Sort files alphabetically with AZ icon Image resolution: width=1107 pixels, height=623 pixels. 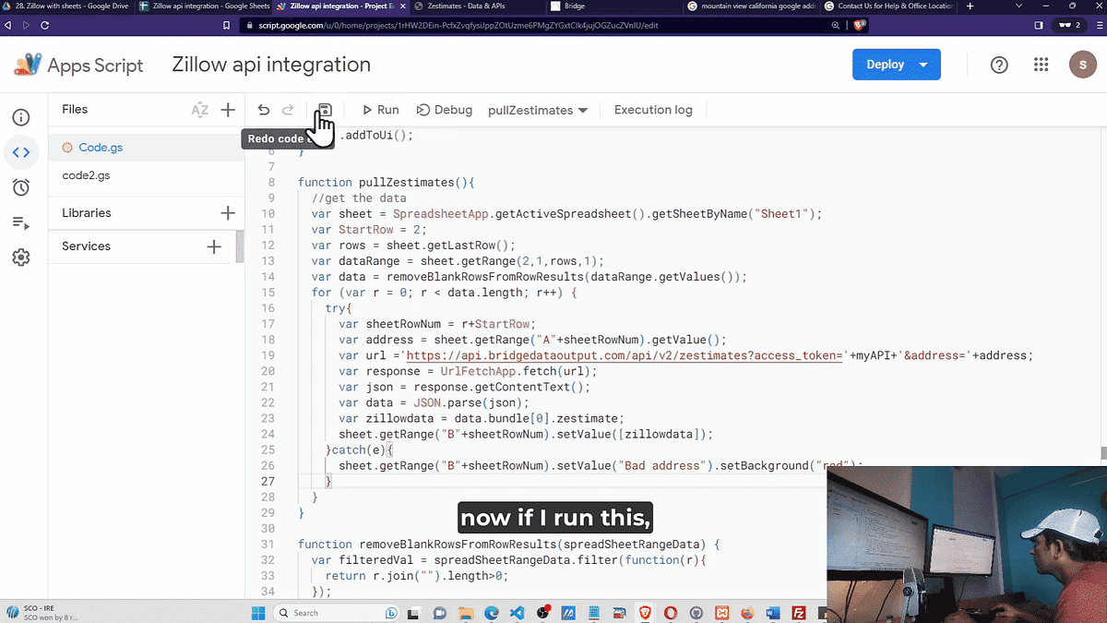199,110
